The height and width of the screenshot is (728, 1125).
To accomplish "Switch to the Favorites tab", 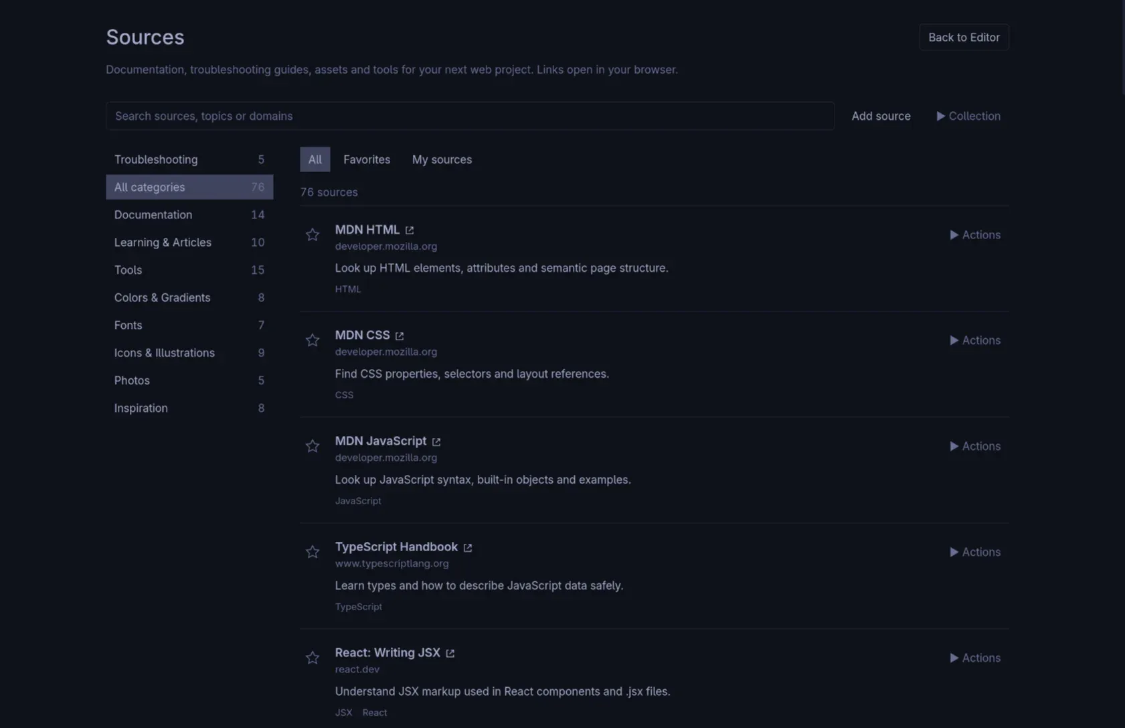I will 367,159.
